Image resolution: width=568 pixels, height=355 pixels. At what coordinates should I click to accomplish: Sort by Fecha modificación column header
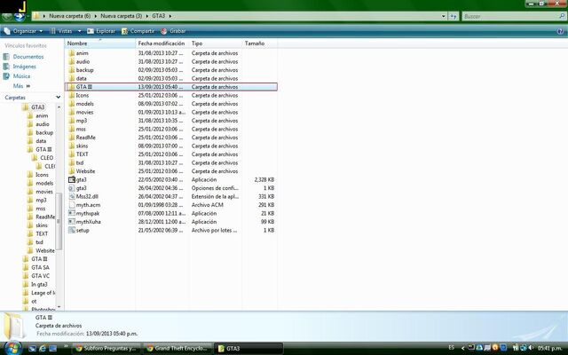[x=162, y=43]
